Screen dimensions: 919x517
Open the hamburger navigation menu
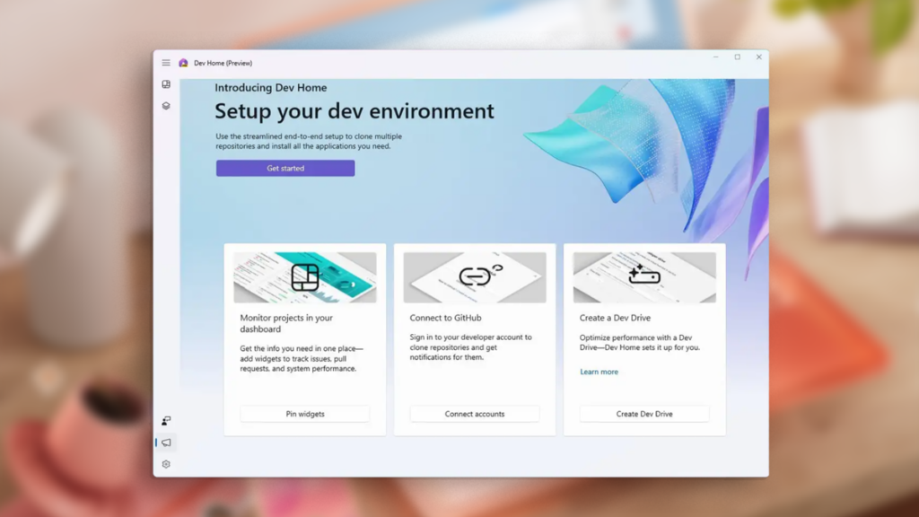tap(166, 63)
